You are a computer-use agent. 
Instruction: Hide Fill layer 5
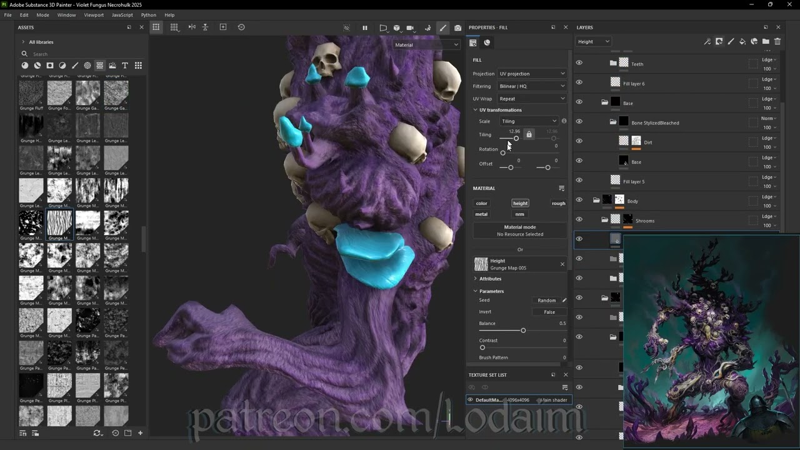pyautogui.click(x=579, y=180)
